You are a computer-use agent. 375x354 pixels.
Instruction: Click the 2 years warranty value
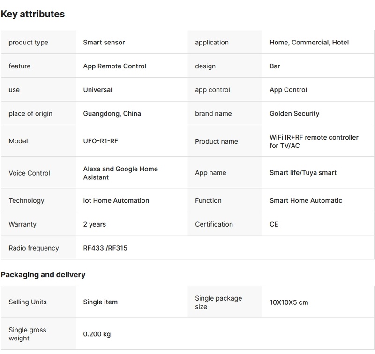(x=95, y=225)
